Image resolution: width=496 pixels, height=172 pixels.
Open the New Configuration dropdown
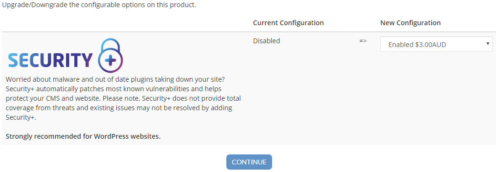pyautogui.click(x=436, y=45)
